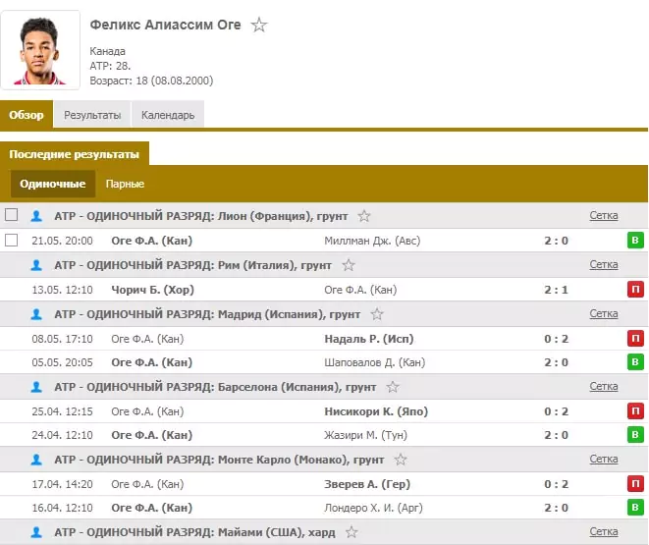Click the player icon in Майами tournament header
Image resolution: width=649 pixels, height=545 pixels.
(36, 532)
